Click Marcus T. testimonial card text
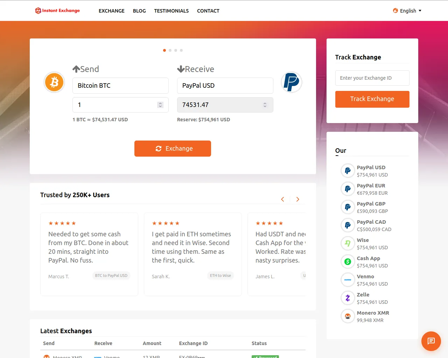The width and height of the screenshot is (448, 358). 88,247
